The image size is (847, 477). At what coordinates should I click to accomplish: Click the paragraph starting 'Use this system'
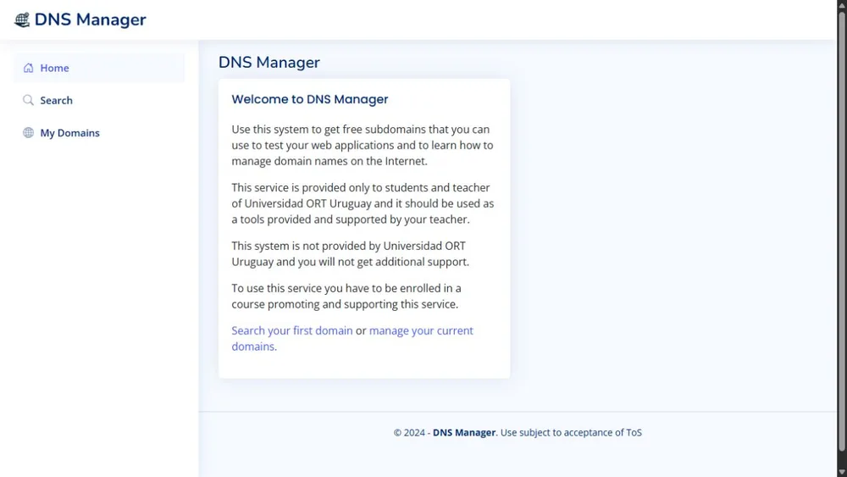(363, 145)
